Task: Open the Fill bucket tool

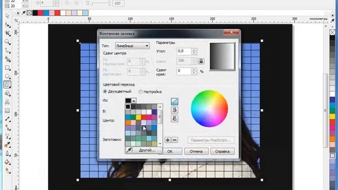Action: 7,162
